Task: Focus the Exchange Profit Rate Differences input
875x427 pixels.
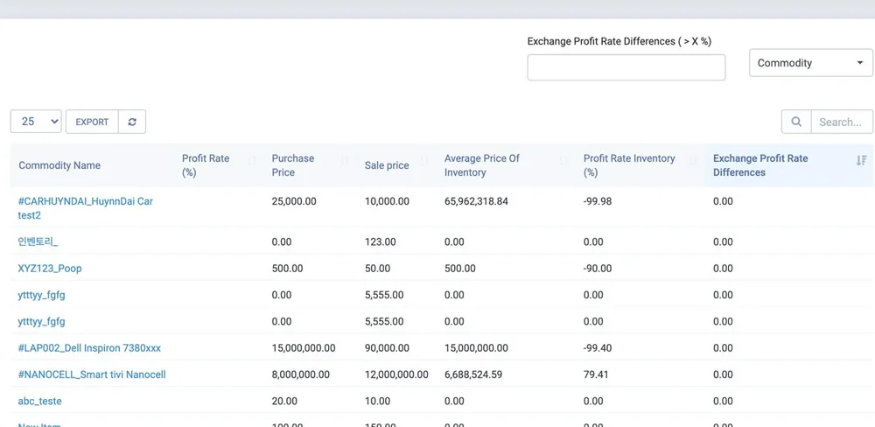Action: [x=626, y=67]
